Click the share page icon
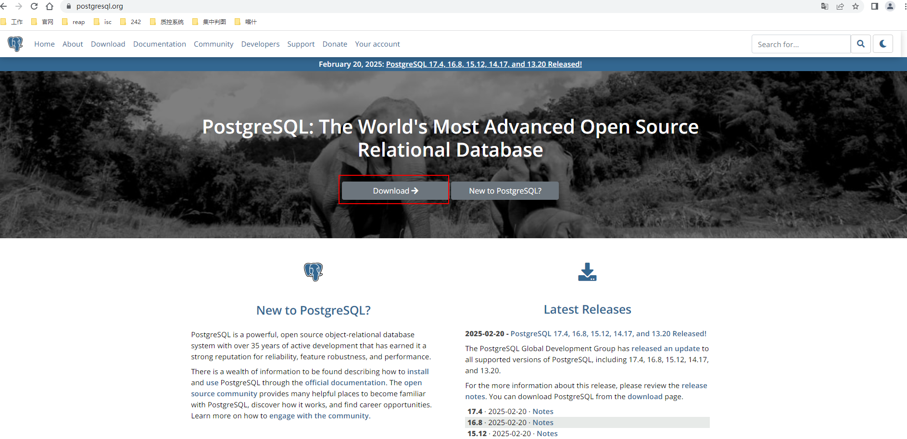The image size is (907, 439). 840,6
